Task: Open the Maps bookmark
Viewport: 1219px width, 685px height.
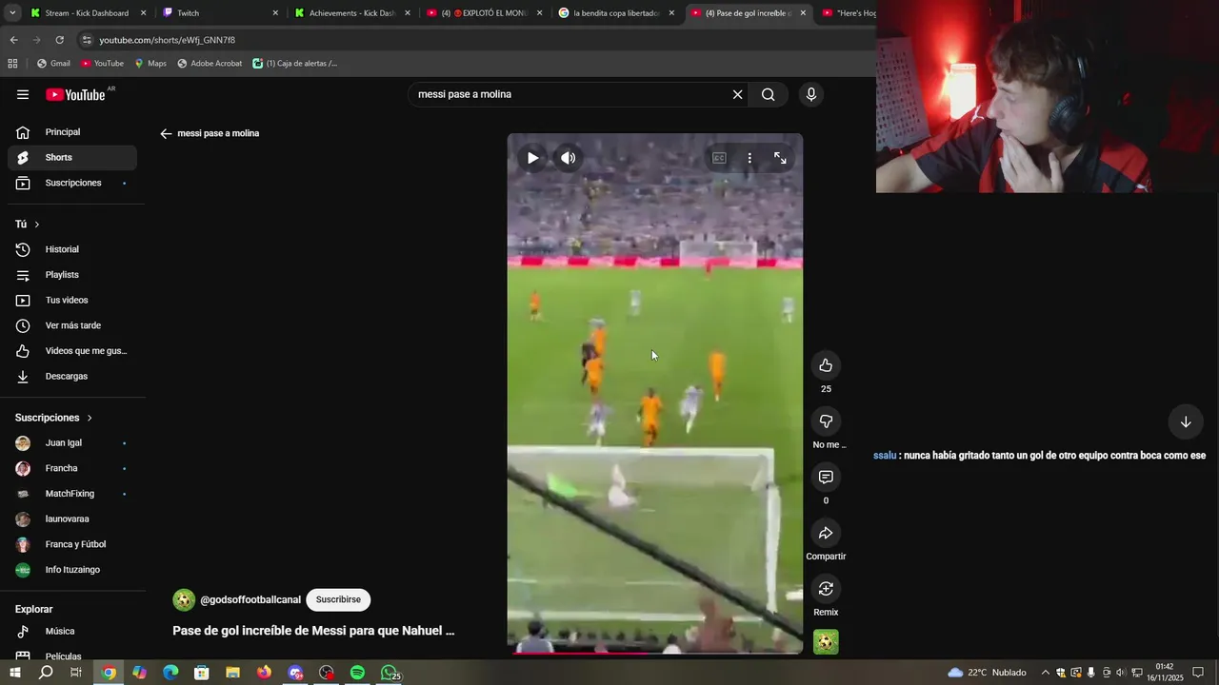Action: click(150, 63)
